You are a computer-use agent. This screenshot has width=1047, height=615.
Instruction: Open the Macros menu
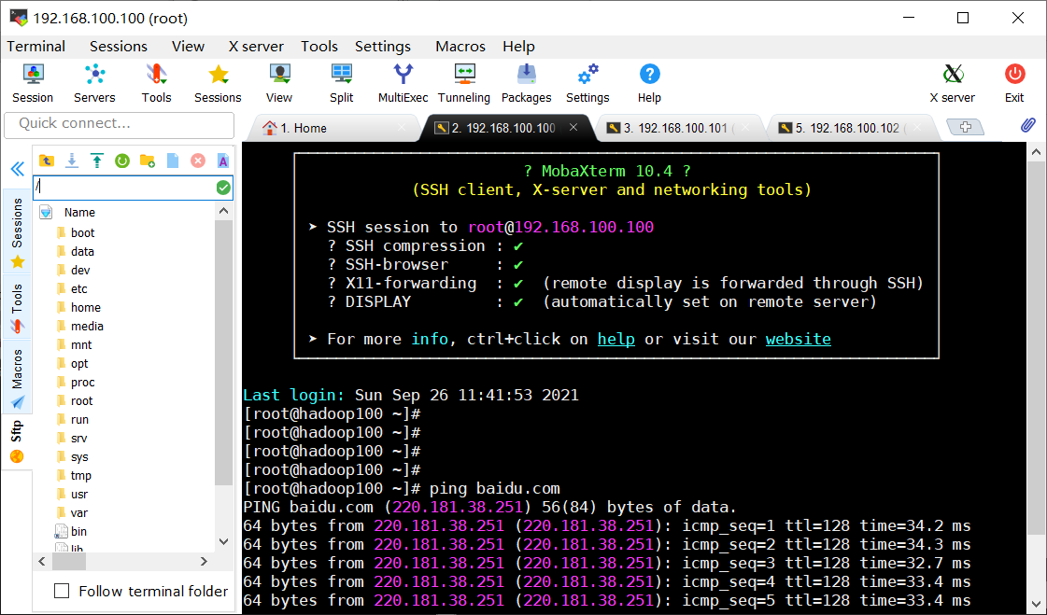click(x=460, y=46)
